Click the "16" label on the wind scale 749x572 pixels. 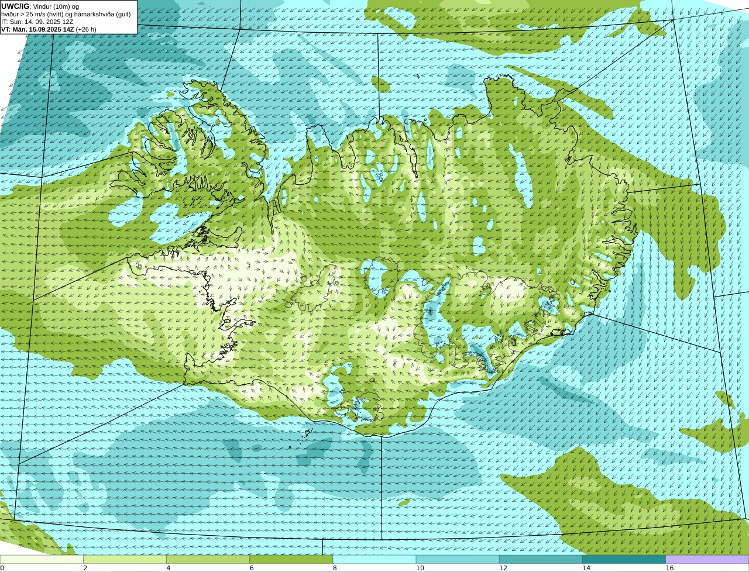click(x=669, y=568)
